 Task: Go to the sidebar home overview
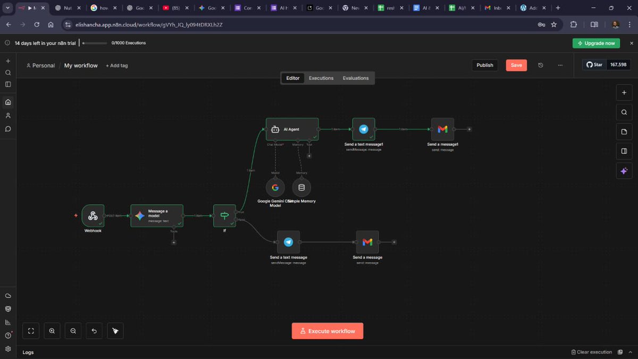[x=8, y=102]
